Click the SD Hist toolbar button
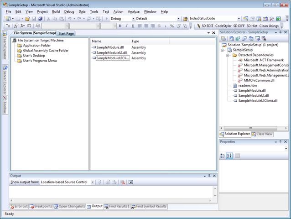The image size is (291, 219). tap(252, 26)
